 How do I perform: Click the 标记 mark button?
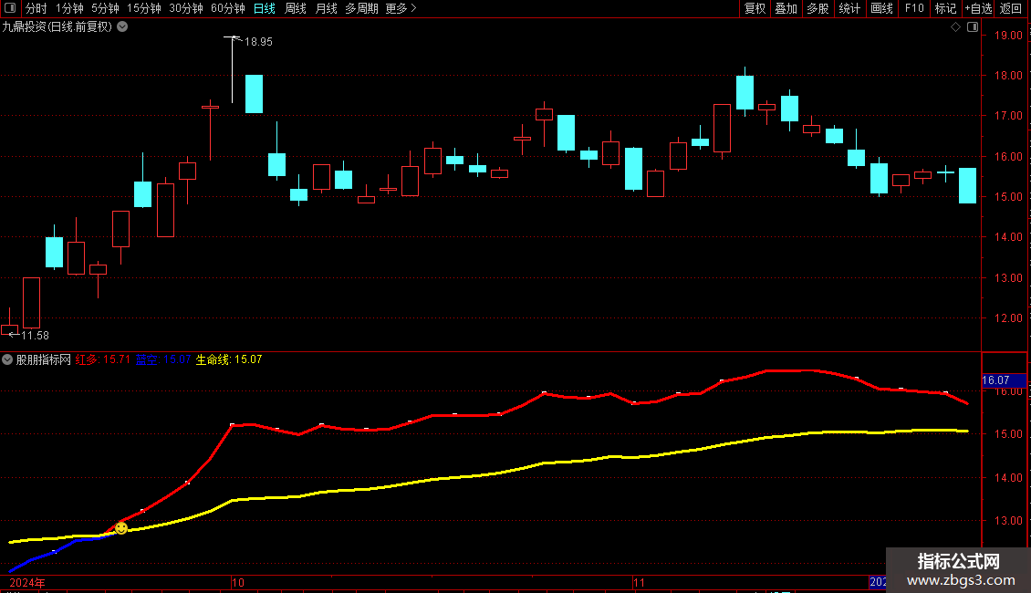(945, 8)
